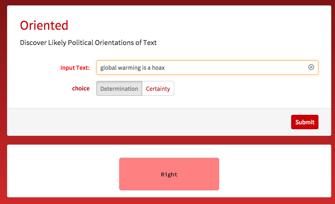This screenshot has width=335, height=204.
Task: Select the Determination choice option
Action: (119, 88)
